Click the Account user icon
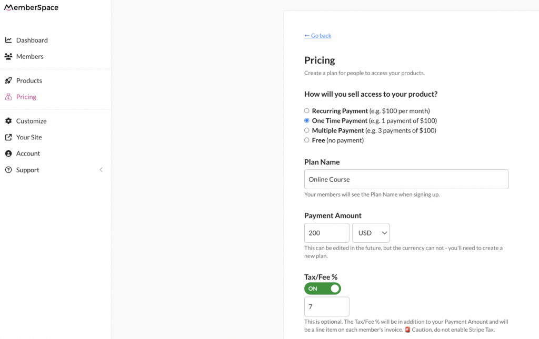This screenshot has height=339, width=539. [8, 153]
